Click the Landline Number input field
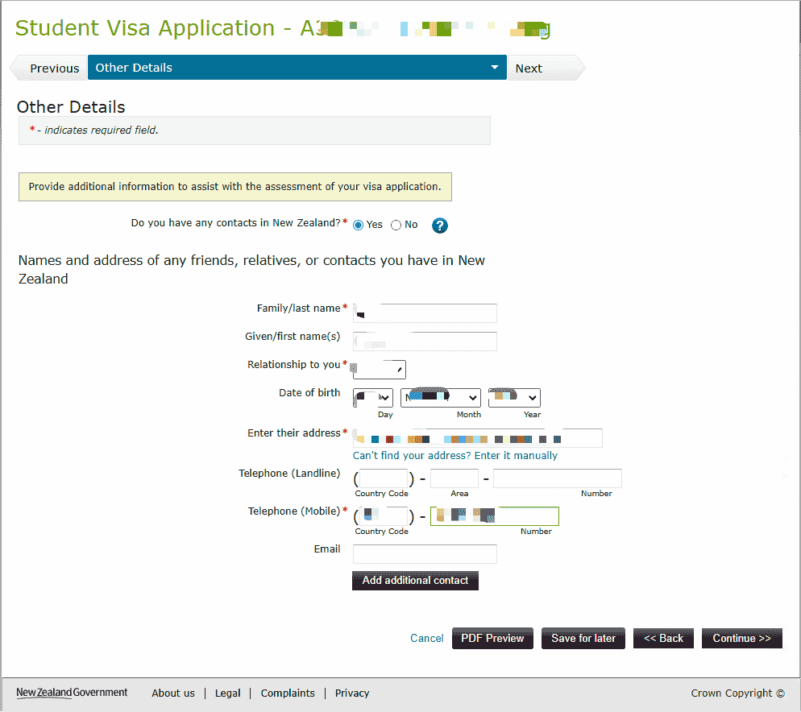This screenshot has height=712, width=801. point(557,479)
